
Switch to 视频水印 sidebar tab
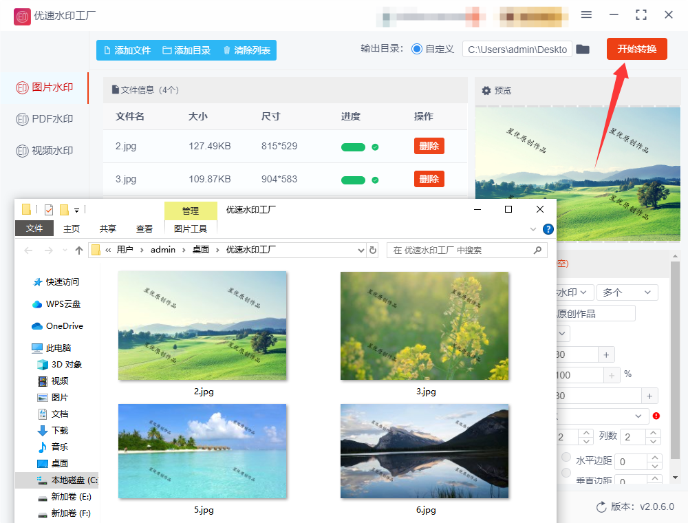pyautogui.click(x=44, y=151)
